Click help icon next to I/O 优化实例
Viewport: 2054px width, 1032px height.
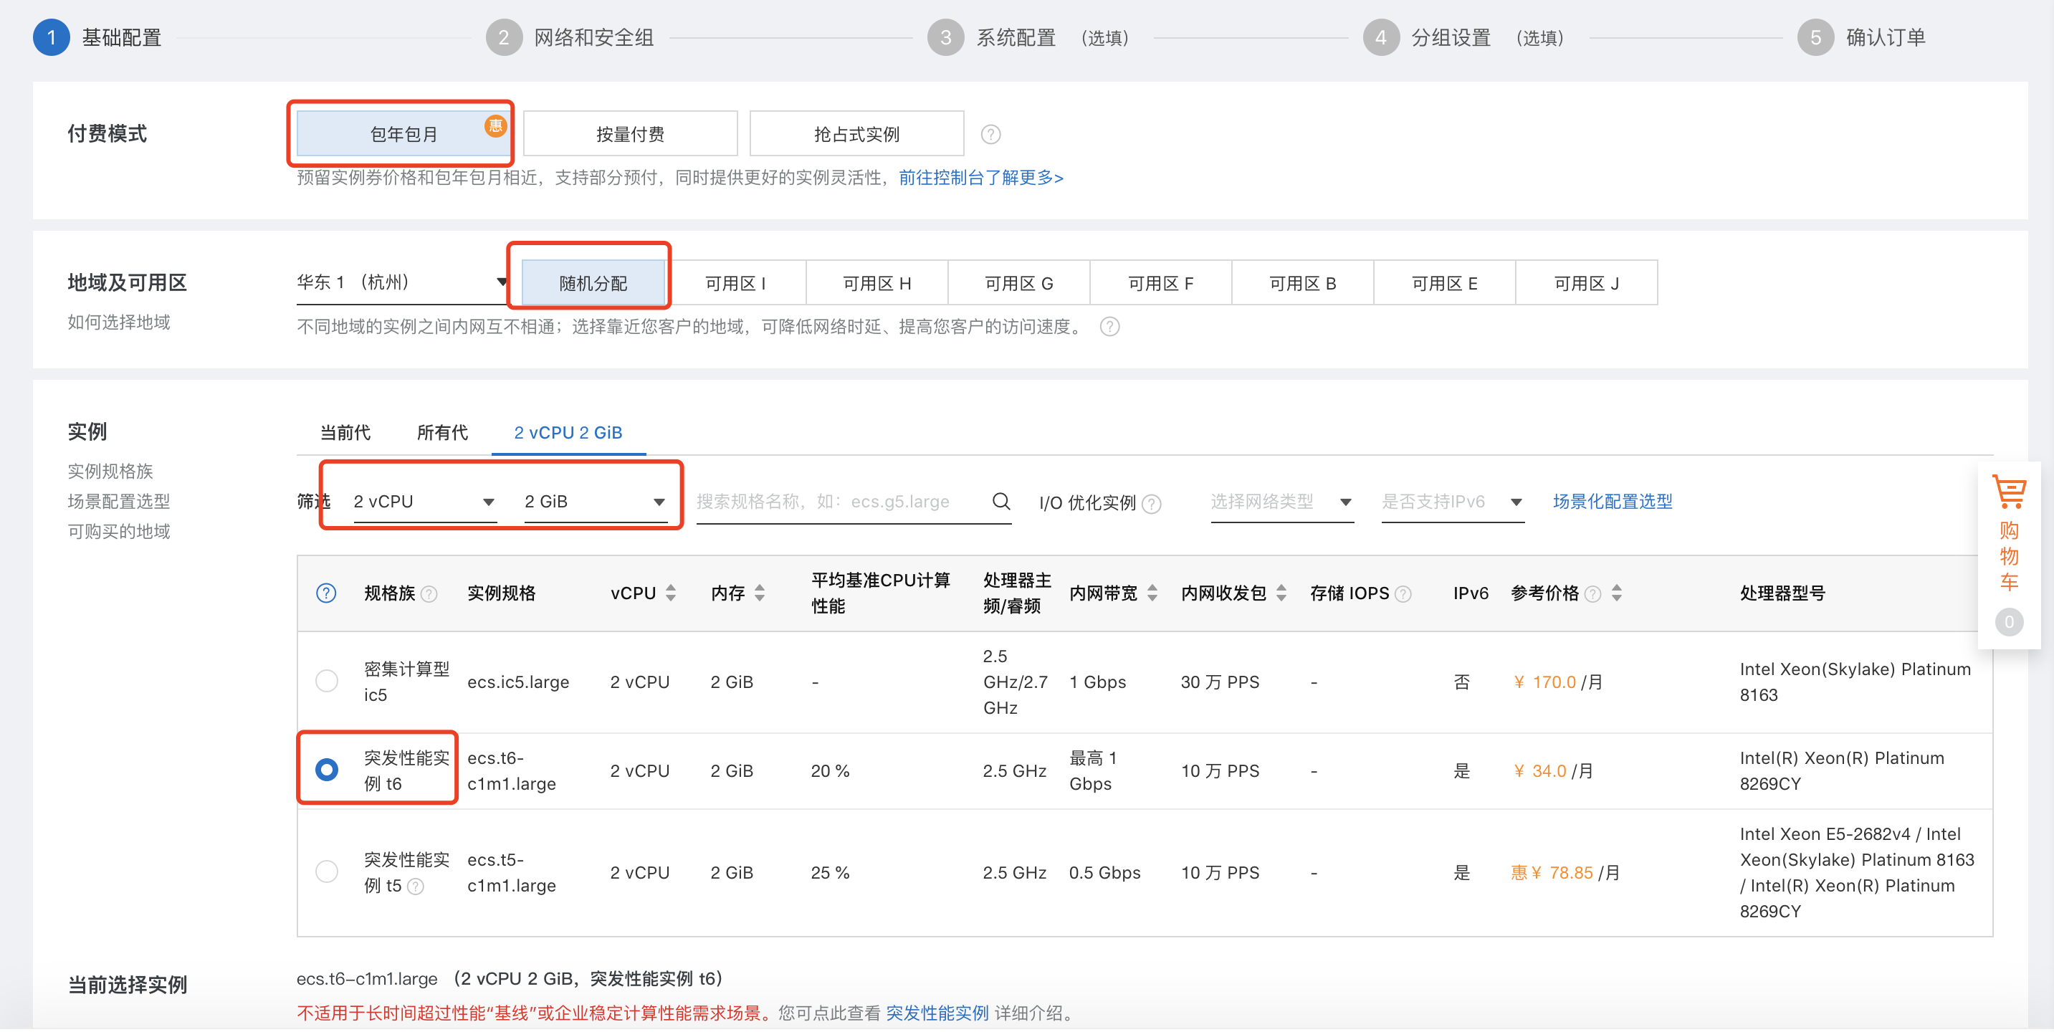[x=1152, y=503]
